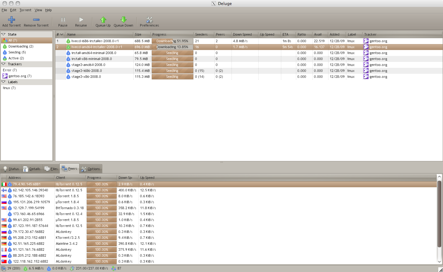Sort torrents by the # queue column
Screen dimensions: 443x272
60,34
